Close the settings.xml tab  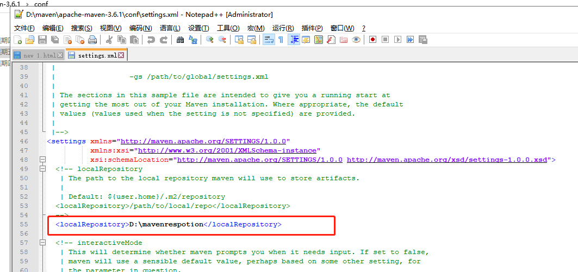121,55
